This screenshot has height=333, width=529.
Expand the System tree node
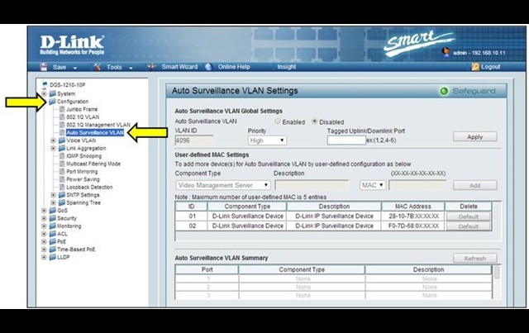coord(44,93)
